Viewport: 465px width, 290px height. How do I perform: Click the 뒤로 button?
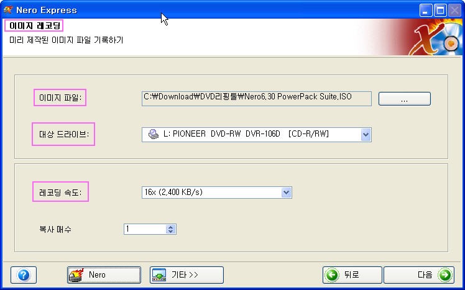click(x=352, y=275)
